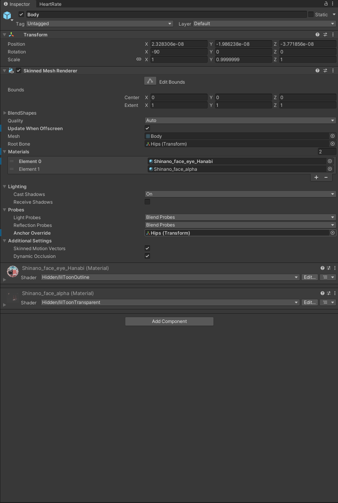Click the Add Component button
This screenshot has width=338, height=503.
point(169,321)
